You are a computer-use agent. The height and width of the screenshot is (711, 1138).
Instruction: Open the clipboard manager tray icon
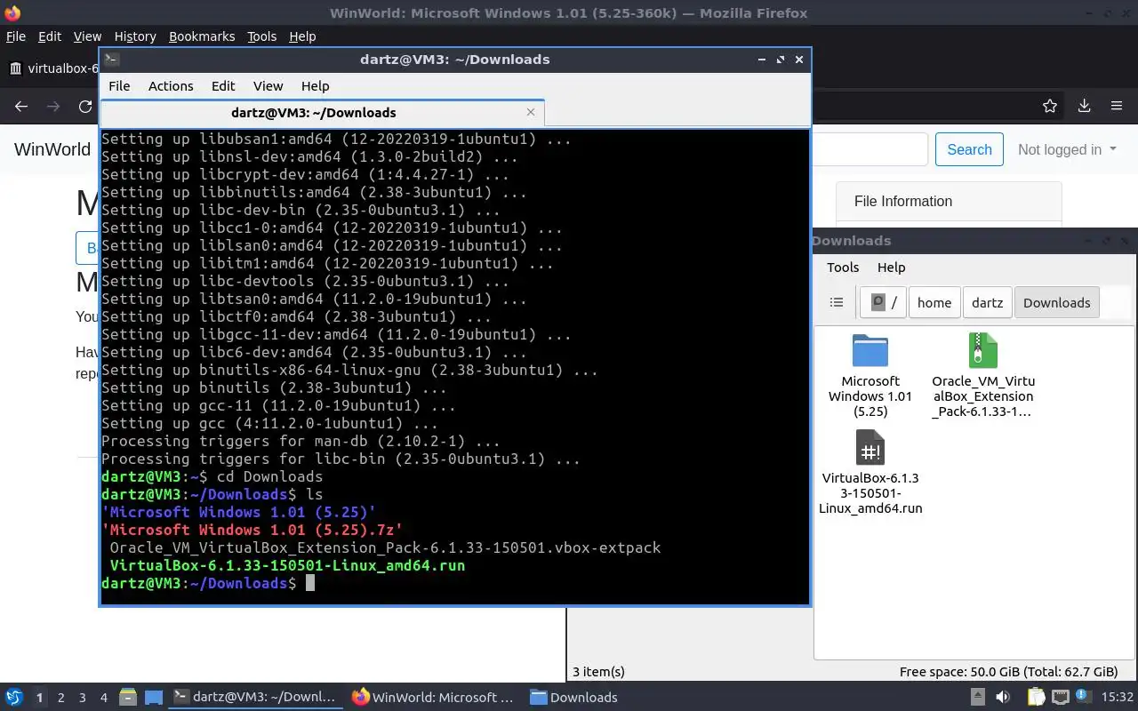[x=1037, y=698]
